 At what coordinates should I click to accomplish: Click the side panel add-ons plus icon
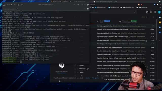tap(160, 40)
